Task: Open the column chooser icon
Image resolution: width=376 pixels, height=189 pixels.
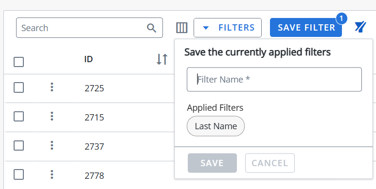Action: point(182,28)
